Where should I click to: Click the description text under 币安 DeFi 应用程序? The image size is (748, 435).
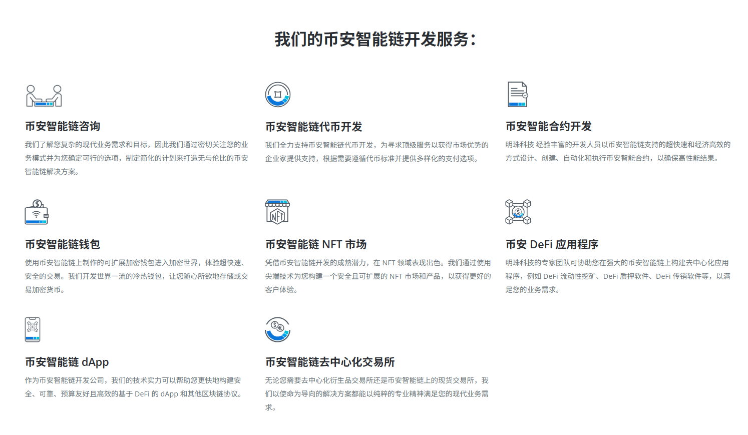[617, 276]
